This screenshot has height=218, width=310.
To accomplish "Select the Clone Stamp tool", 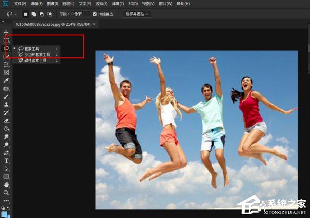I will (x=6, y=105).
